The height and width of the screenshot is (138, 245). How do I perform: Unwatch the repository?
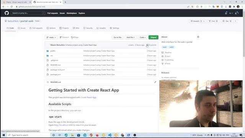click(196, 21)
